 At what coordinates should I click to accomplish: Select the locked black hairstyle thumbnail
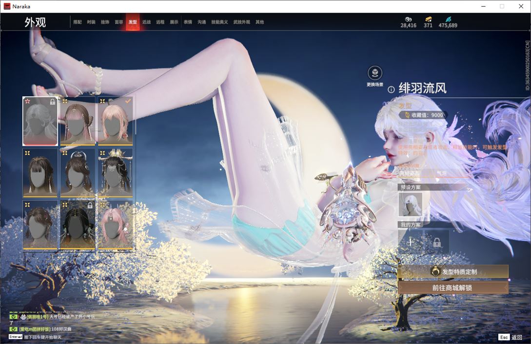tap(78, 225)
